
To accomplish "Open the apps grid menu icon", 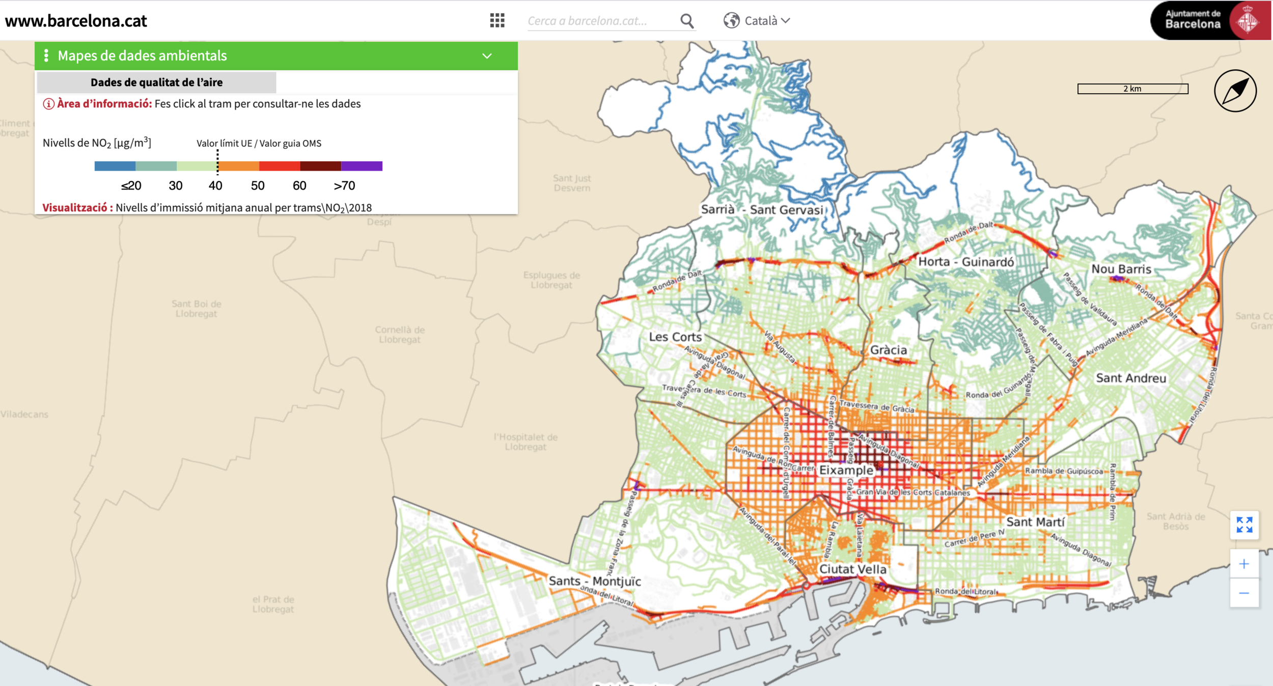I will [x=497, y=20].
